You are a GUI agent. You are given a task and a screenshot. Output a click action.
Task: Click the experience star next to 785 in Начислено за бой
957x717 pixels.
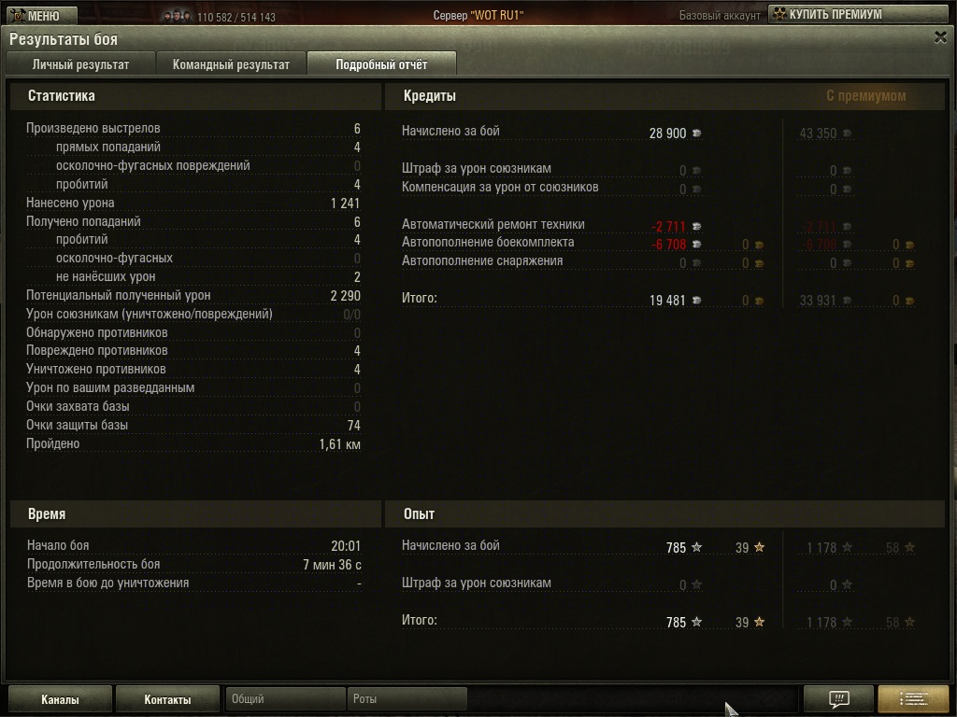tap(696, 547)
